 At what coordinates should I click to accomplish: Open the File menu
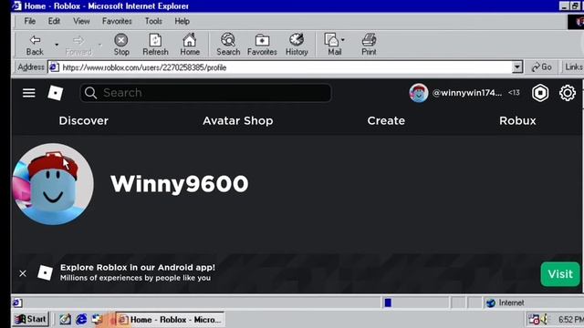30,21
